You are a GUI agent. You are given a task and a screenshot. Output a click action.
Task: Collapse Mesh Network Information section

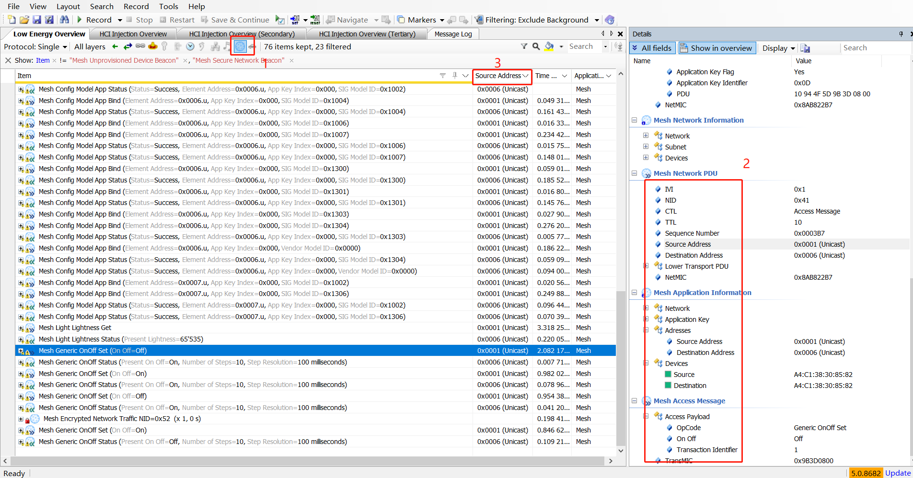pyautogui.click(x=634, y=120)
